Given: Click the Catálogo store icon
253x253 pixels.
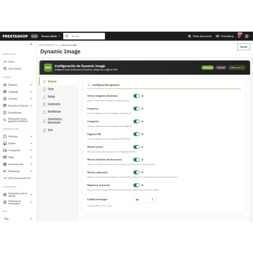Looking at the screenshot, I should point(5,92).
